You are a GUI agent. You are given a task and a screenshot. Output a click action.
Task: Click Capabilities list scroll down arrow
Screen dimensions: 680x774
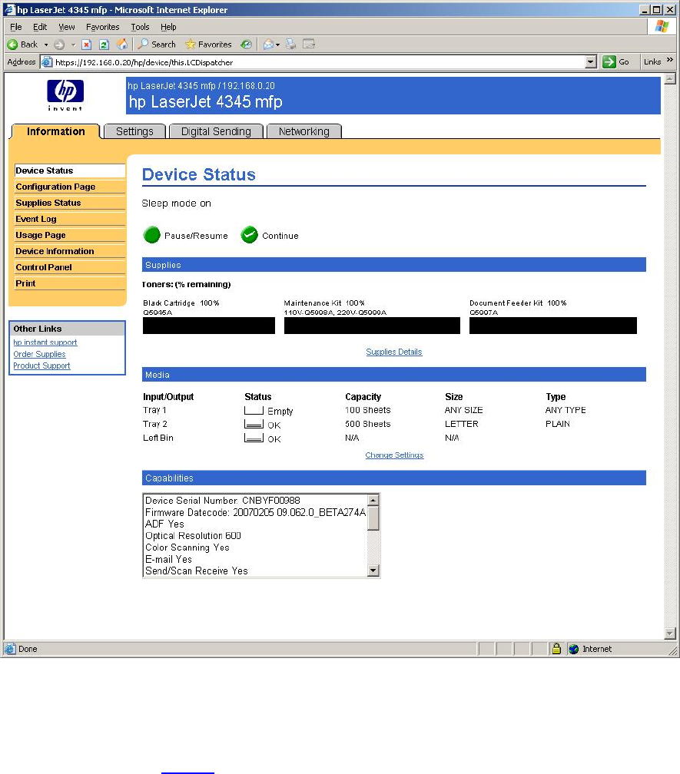click(x=373, y=571)
